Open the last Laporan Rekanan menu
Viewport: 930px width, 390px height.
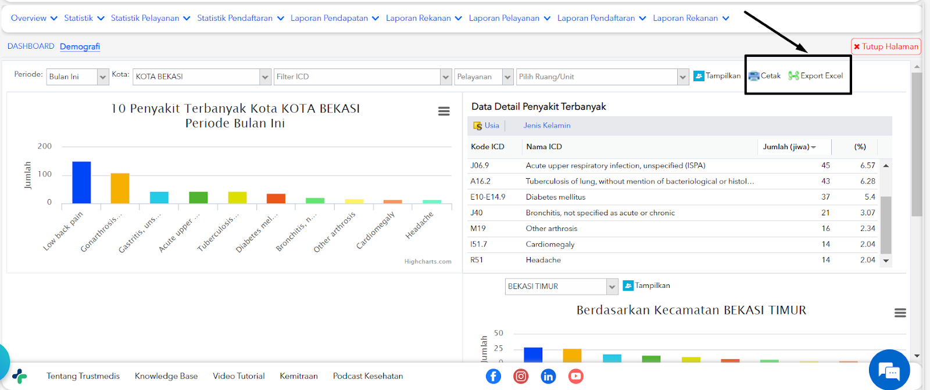point(691,19)
